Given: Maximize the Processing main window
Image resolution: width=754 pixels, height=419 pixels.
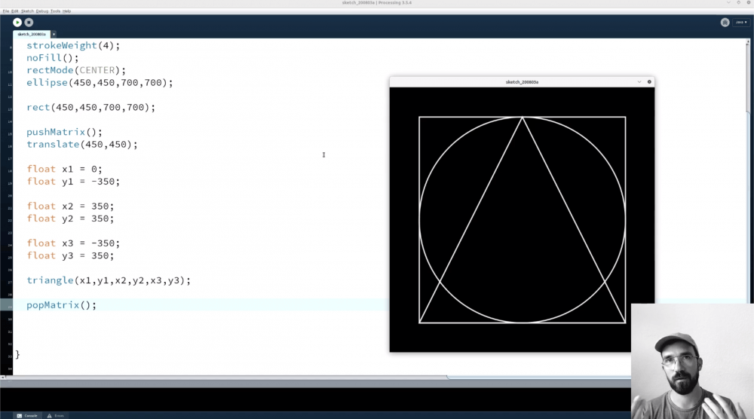Looking at the screenshot, I should (739, 3).
